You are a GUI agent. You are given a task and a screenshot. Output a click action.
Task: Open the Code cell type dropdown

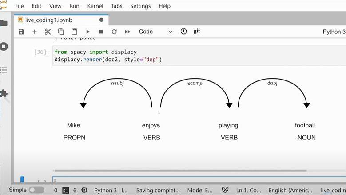point(155,32)
